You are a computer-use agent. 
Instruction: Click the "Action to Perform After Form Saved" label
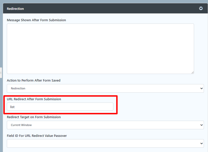click(34, 80)
